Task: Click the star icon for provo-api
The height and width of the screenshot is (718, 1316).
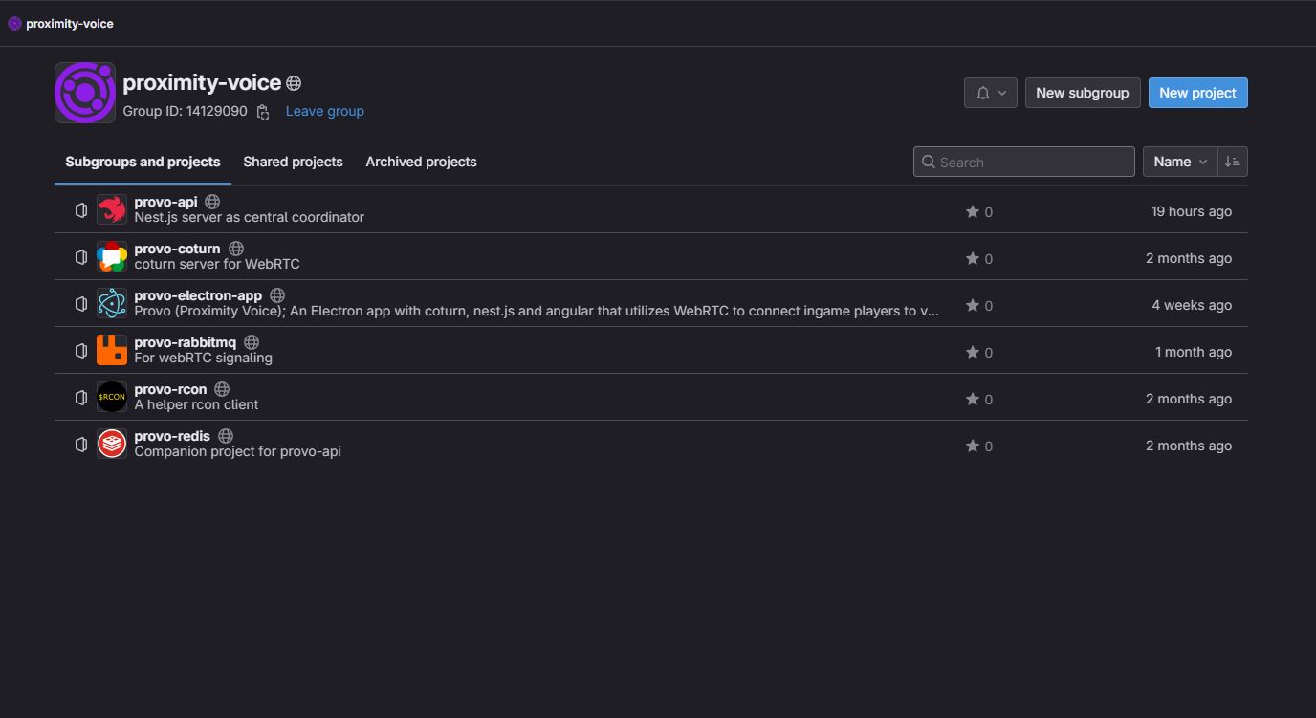Action: pyautogui.click(x=973, y=211)
